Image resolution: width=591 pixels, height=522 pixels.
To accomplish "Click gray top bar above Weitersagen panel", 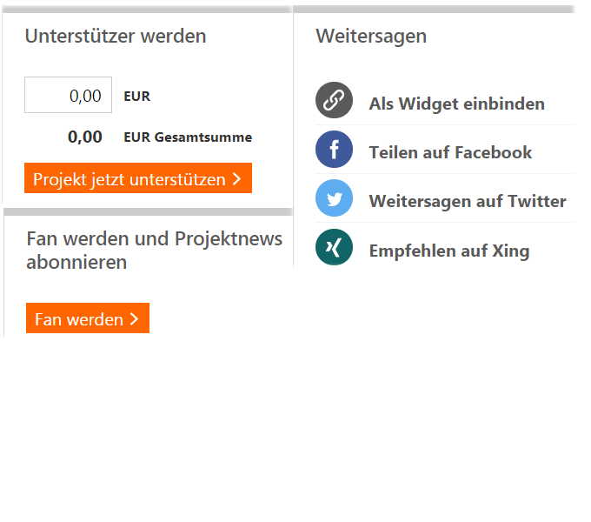I will [x=434, y=9].
